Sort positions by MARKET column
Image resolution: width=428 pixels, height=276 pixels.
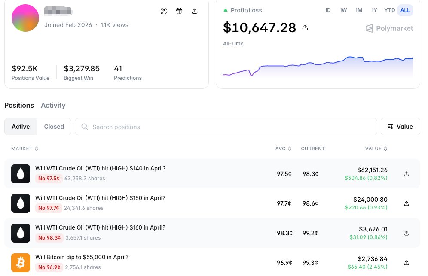point(25,149)
